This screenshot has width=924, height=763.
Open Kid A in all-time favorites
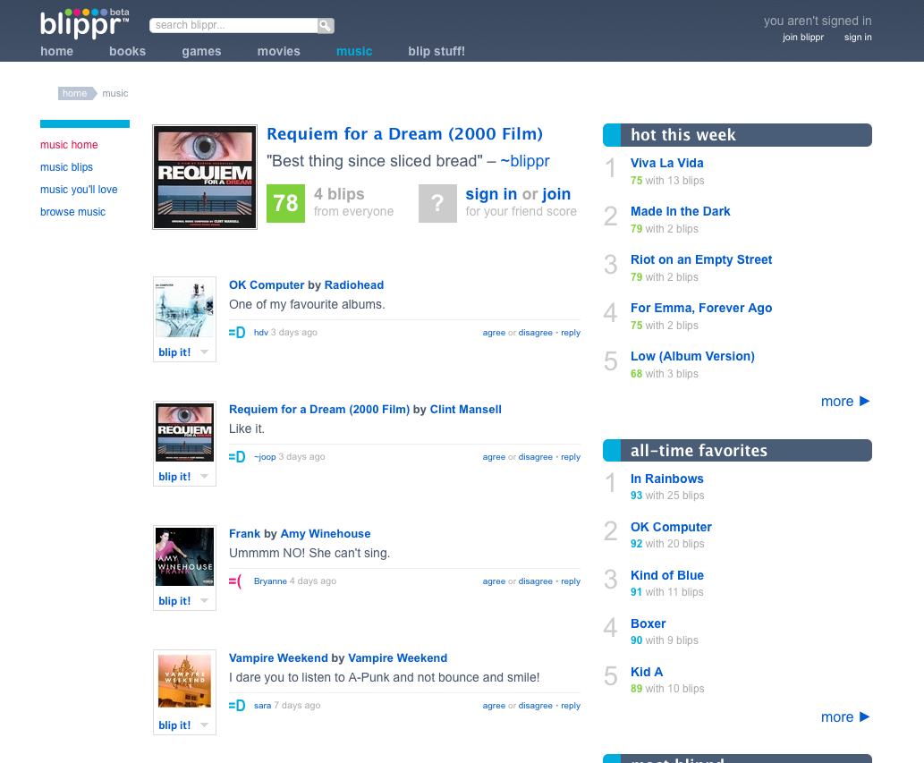click(647, 673)
